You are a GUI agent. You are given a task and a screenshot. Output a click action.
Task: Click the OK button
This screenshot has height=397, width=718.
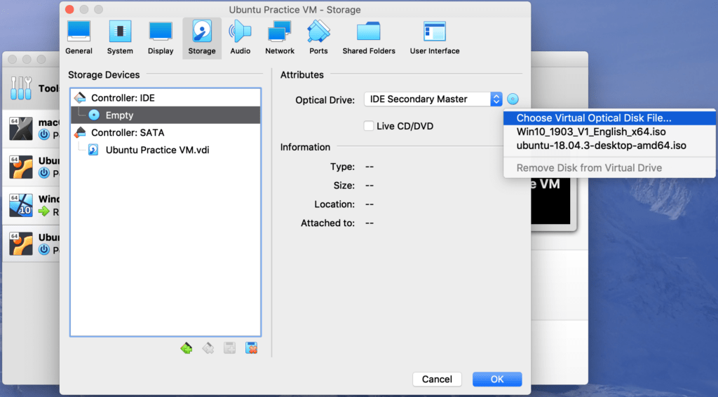[497, 379]
